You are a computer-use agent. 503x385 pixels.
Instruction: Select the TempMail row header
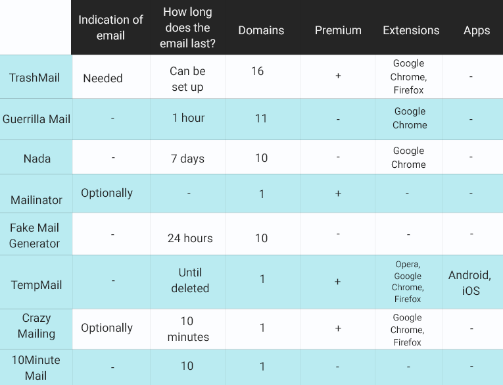[x=36, y=285]
